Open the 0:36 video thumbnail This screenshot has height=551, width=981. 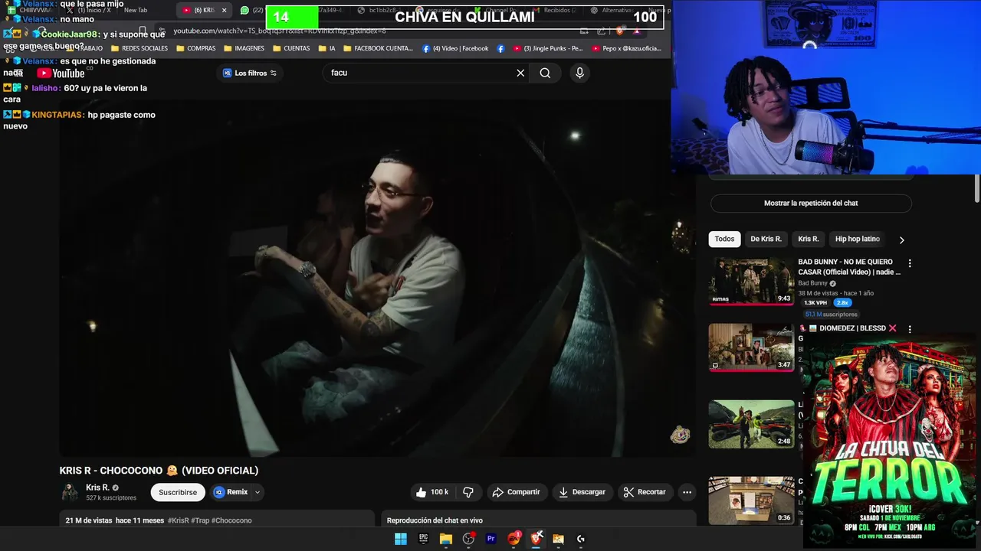click(x=751, y=500)
